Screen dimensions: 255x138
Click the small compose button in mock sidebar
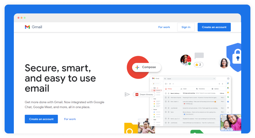tap(156, 84)
